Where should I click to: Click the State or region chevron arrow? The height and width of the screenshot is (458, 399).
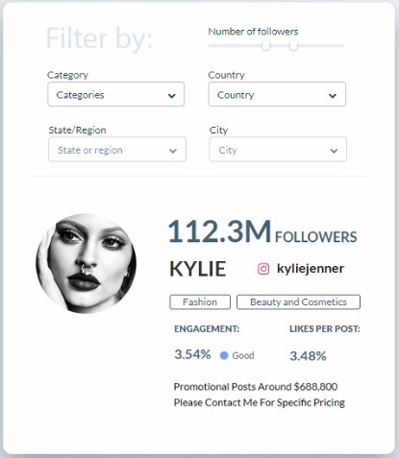pyautogui.click(x=173, y=151)
